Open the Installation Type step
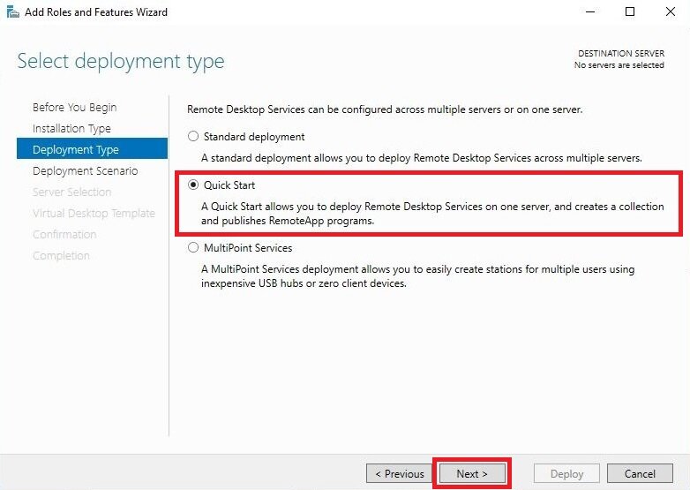Screen dimensions: 690x490 coord(71,129)
